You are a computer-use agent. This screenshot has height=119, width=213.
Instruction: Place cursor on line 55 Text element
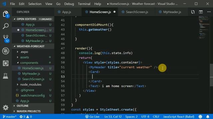coord(117,86)
